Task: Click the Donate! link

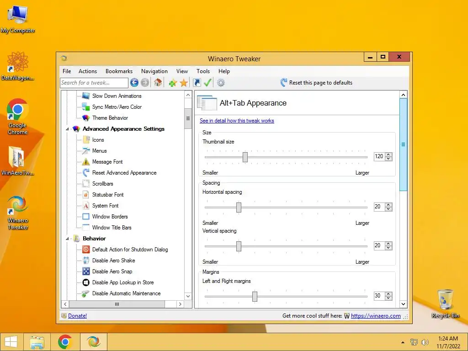Action: tap(77, 316)
